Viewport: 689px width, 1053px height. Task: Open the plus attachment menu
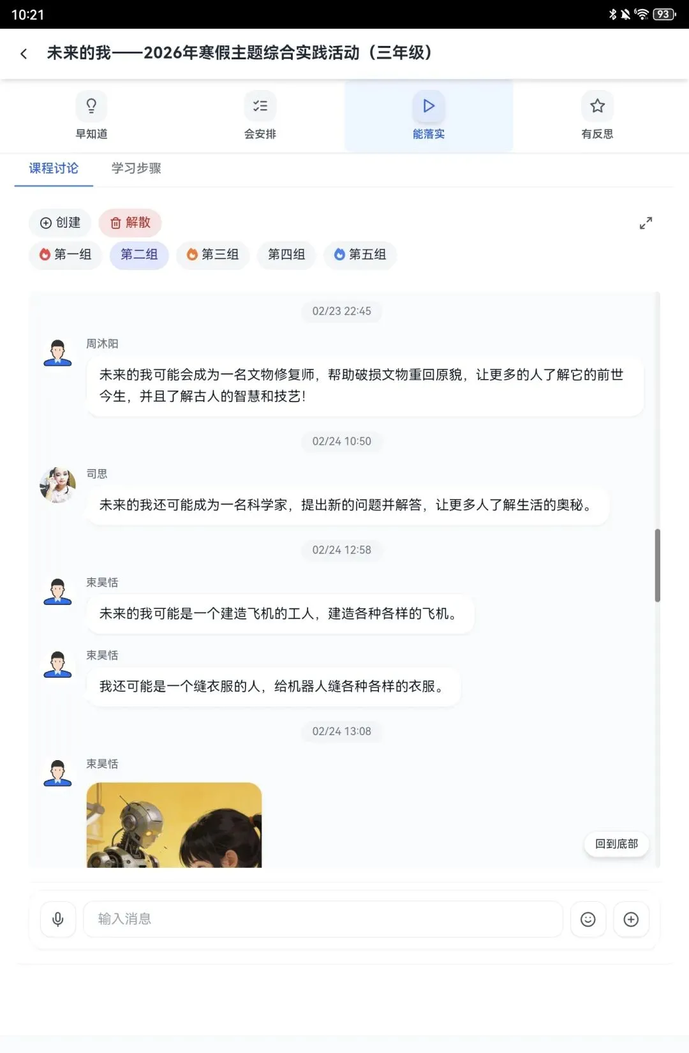click(631, 919)
